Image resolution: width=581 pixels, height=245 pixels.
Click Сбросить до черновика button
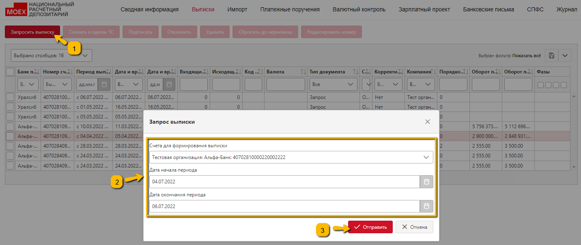[x=265, y=32]
